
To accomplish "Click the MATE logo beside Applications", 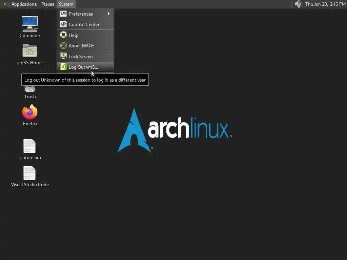I will [6, 4].
